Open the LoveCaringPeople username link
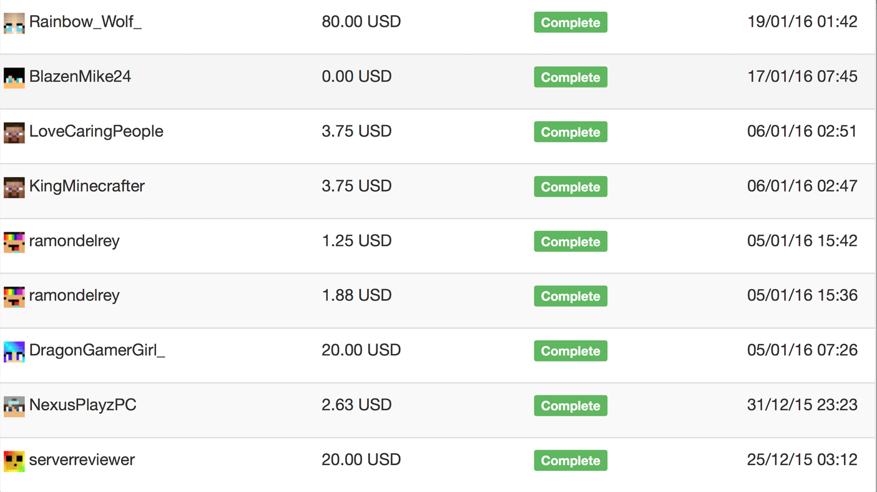 pyautogui.click(x=96, y=132)
